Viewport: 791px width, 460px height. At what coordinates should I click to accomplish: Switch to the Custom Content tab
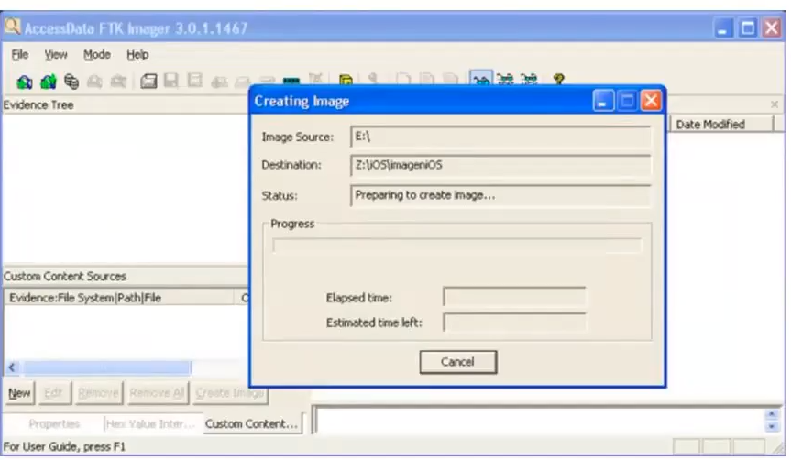coord(251,423)
